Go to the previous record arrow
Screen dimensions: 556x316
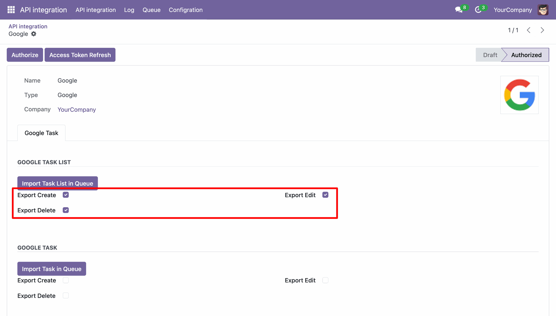pos(528,30)
